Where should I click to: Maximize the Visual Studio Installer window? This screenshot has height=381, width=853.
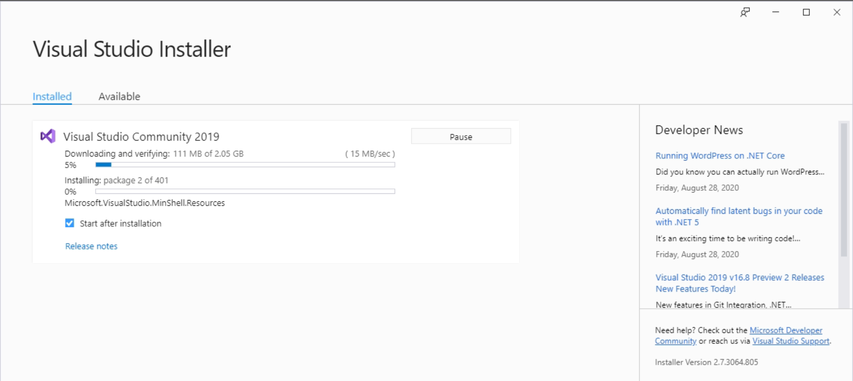click(x=806, y=12)
